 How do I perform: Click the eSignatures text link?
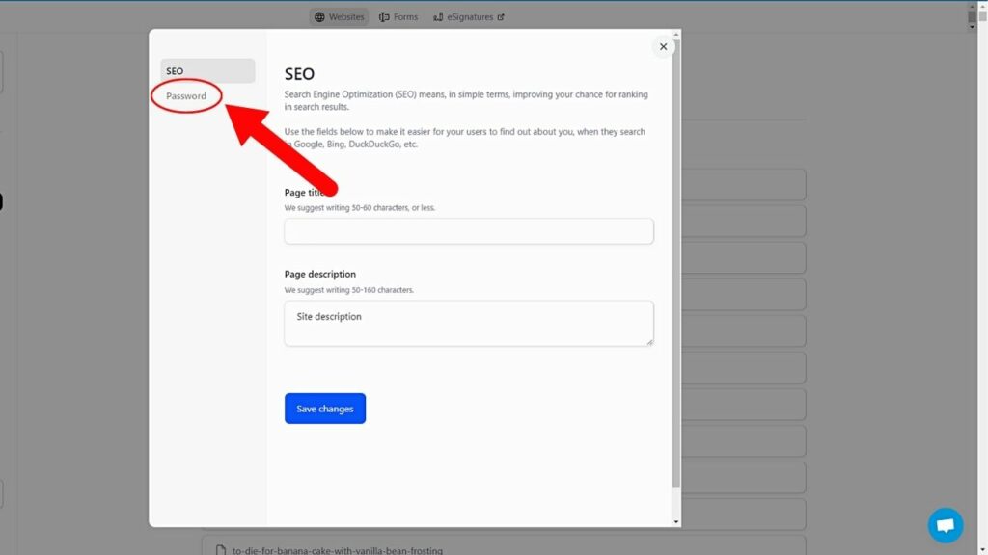coord(470,16)
